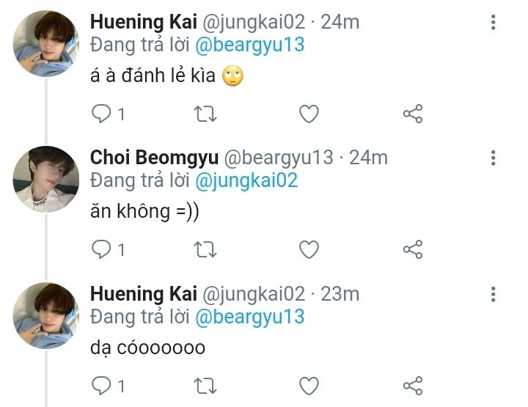
Task: Reply to the "dạ cóoooooo" tweet
Action: tap(101, 385)
